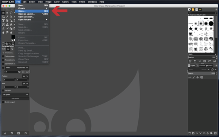Enable the Highlight checkbox
219x137 pixels.
[x=3, y=90]
